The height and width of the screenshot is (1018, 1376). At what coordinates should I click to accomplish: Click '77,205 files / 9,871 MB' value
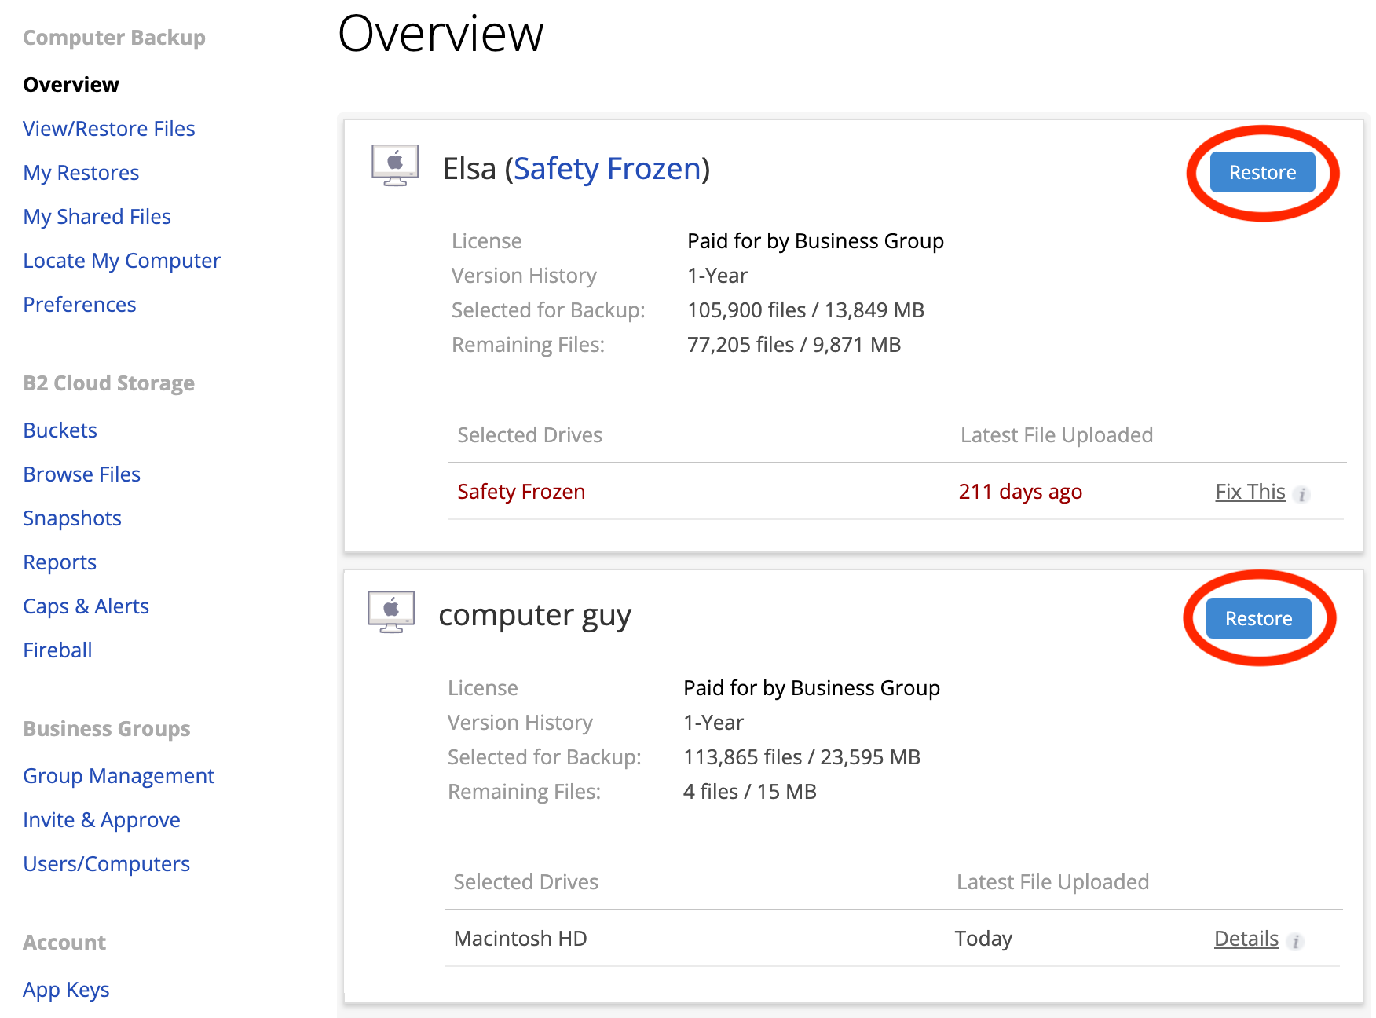pyautogui.click(x=794, y=345)
